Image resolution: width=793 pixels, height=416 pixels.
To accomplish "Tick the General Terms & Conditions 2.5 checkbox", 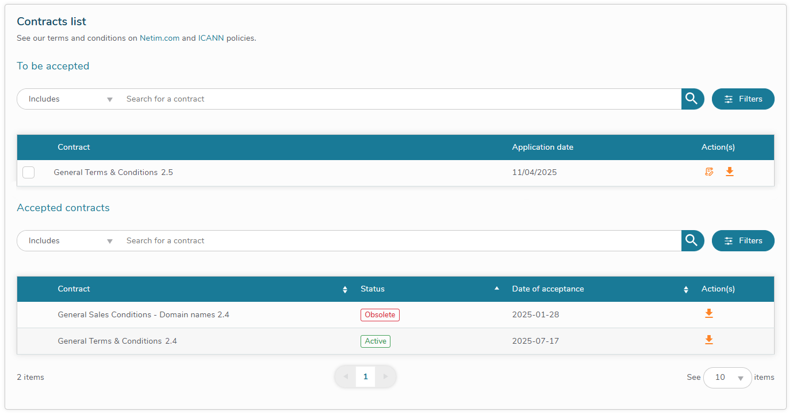I will click(x=28, y=172).
